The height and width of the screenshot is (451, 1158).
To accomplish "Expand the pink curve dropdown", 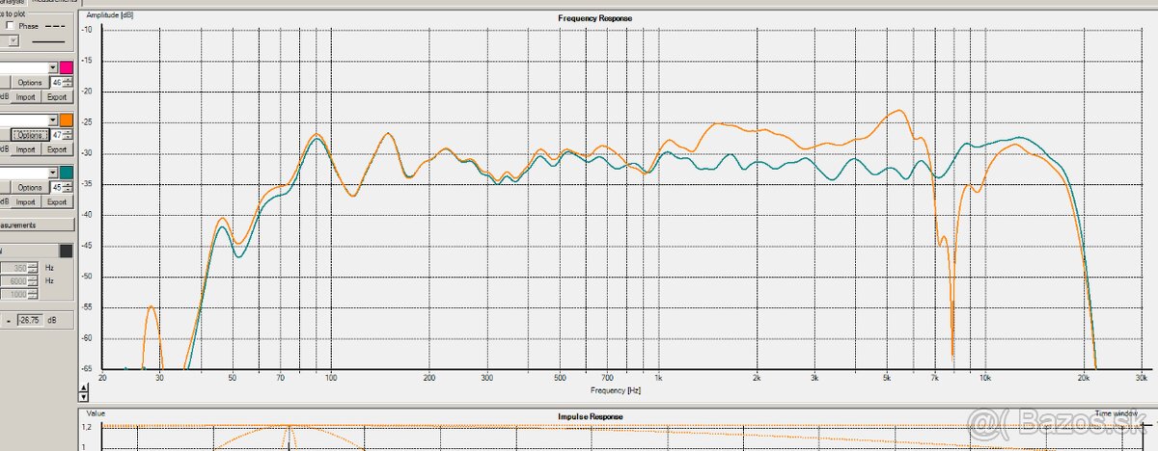I will tap(51, 67).
